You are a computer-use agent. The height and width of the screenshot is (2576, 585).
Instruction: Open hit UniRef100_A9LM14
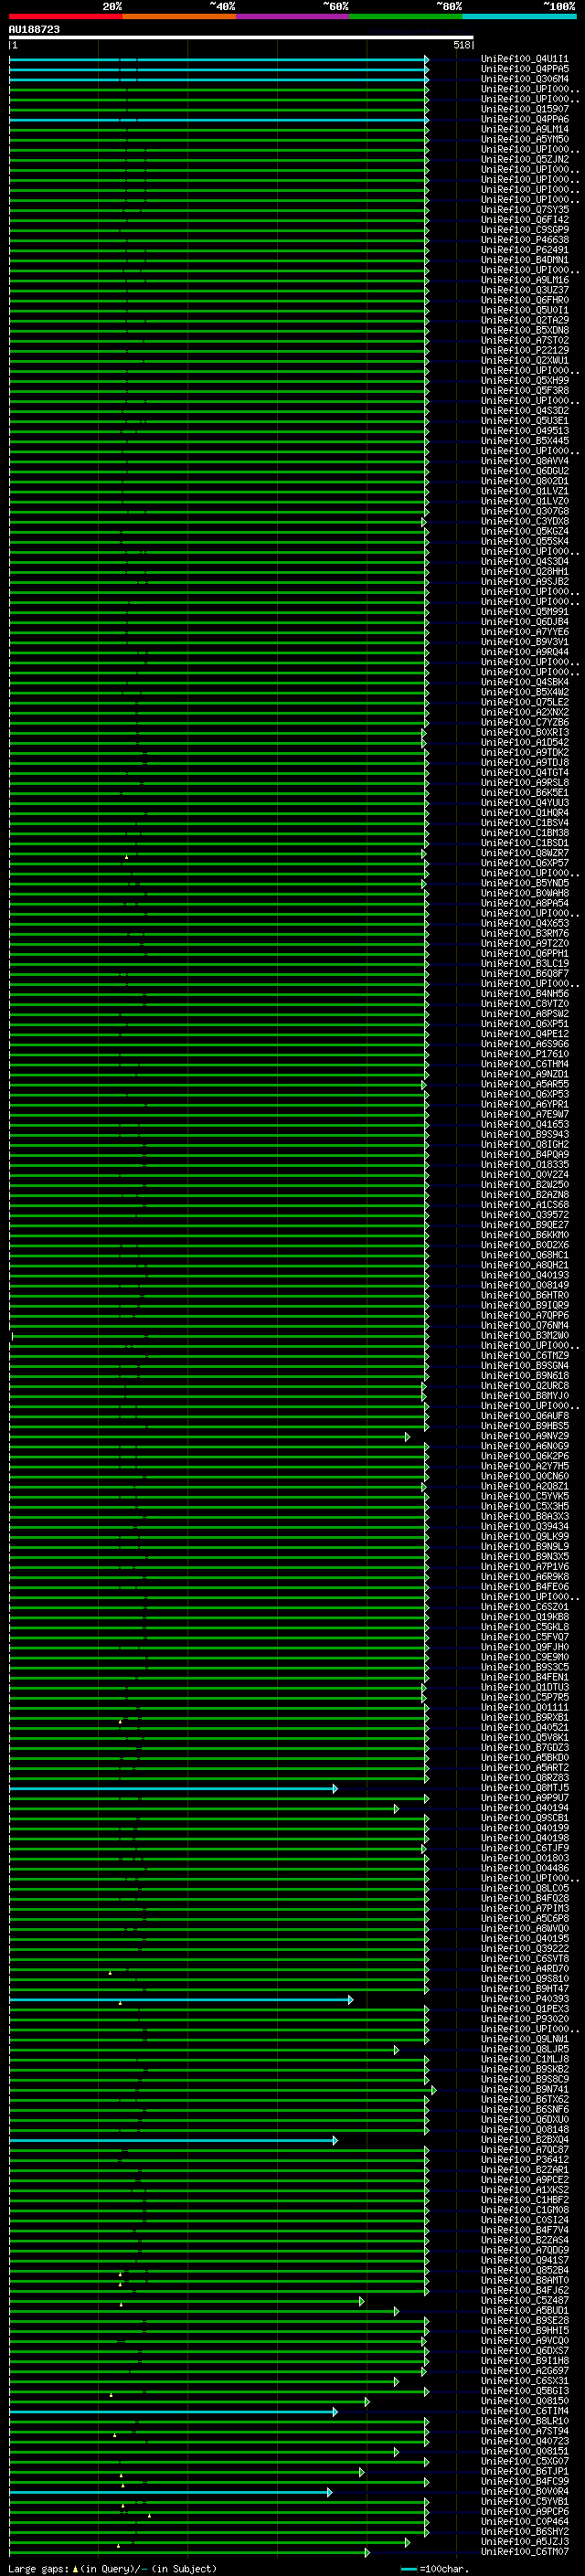(524, 129)
